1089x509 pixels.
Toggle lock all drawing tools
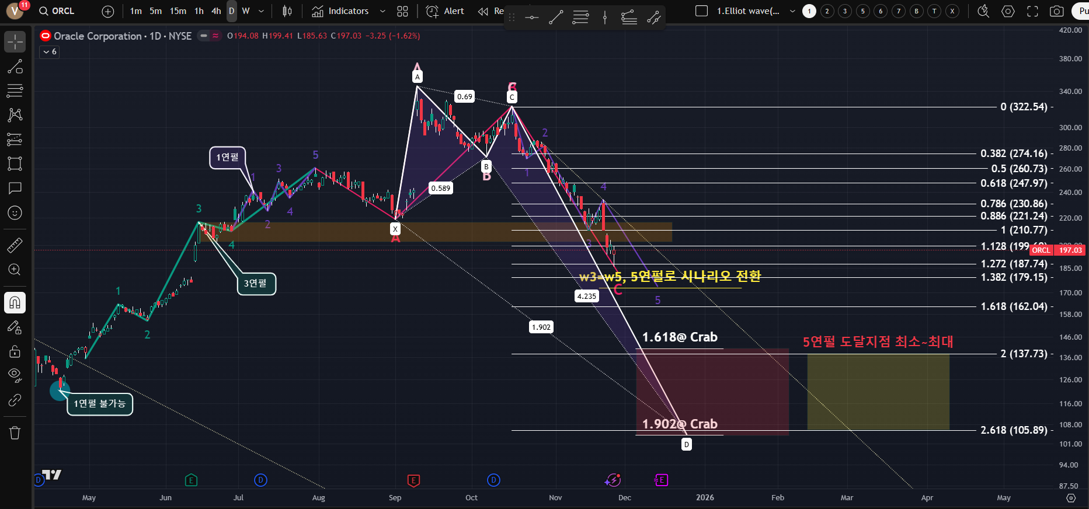point(15,351)
